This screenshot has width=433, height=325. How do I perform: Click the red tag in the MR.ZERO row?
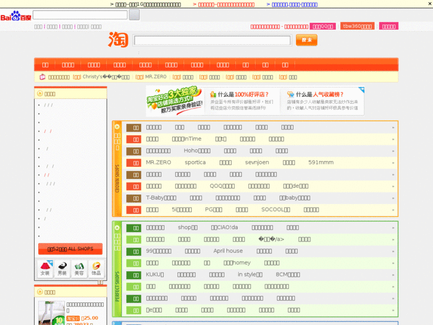[133, 163]
